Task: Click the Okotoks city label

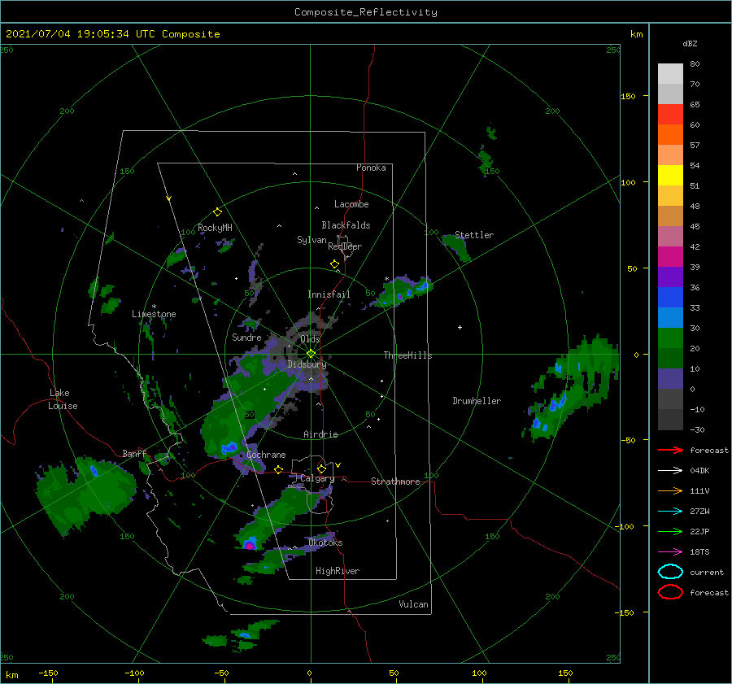Action: click(325, 542)
